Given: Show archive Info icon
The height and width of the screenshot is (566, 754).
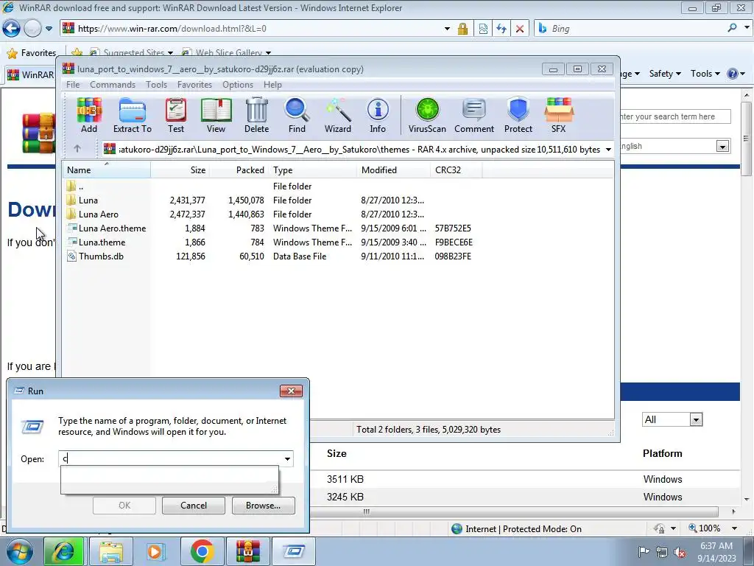Looking at the screenshot, I should (x=378, y=115).
